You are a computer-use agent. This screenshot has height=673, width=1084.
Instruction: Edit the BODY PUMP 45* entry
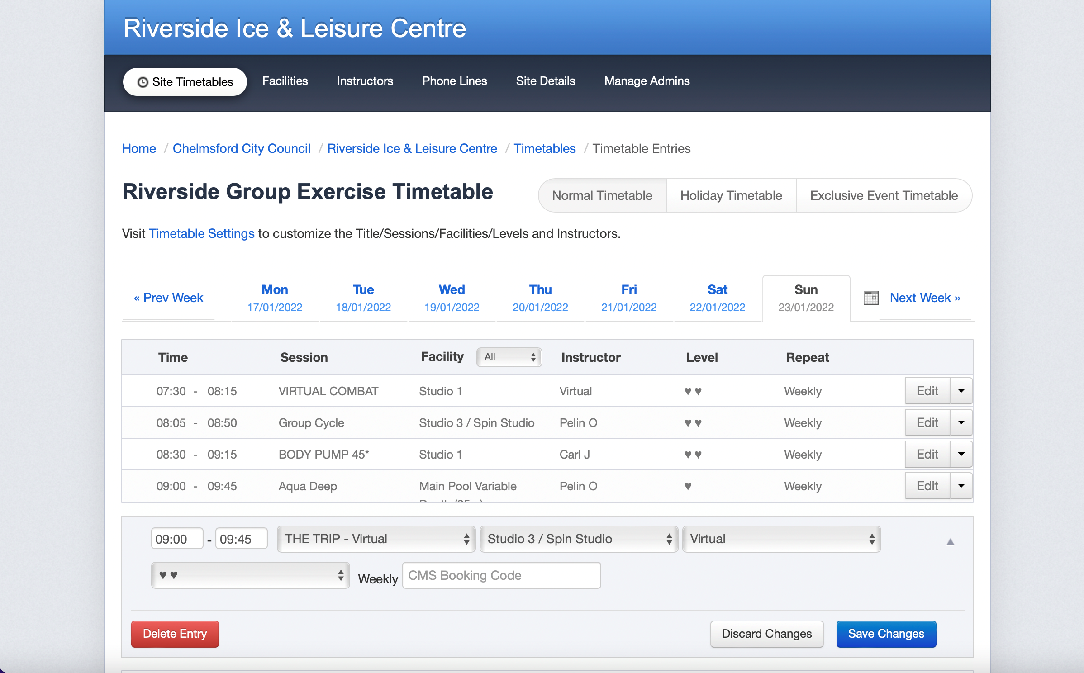click(x=927, y=454)
